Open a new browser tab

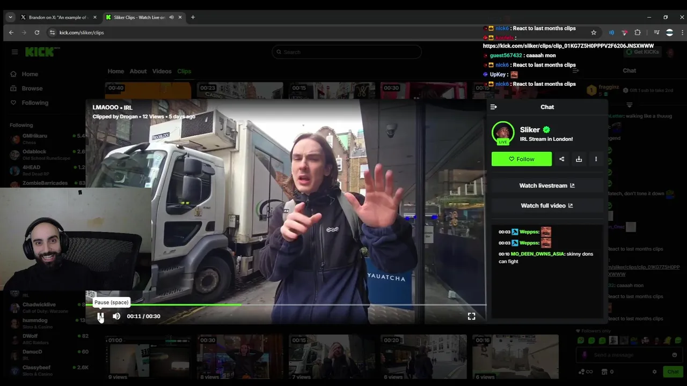[193, 17]
